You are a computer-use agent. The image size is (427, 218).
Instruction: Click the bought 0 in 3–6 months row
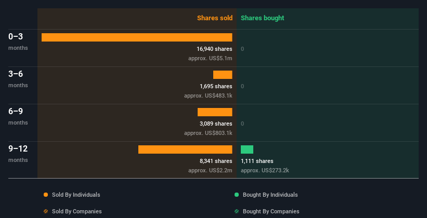click(x=242, y=87)
